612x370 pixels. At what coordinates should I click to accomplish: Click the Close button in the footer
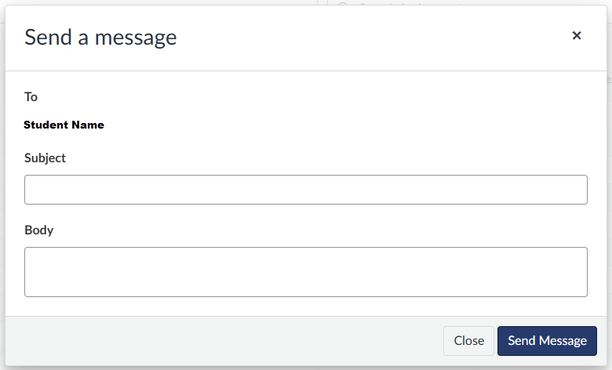(468, 341)
